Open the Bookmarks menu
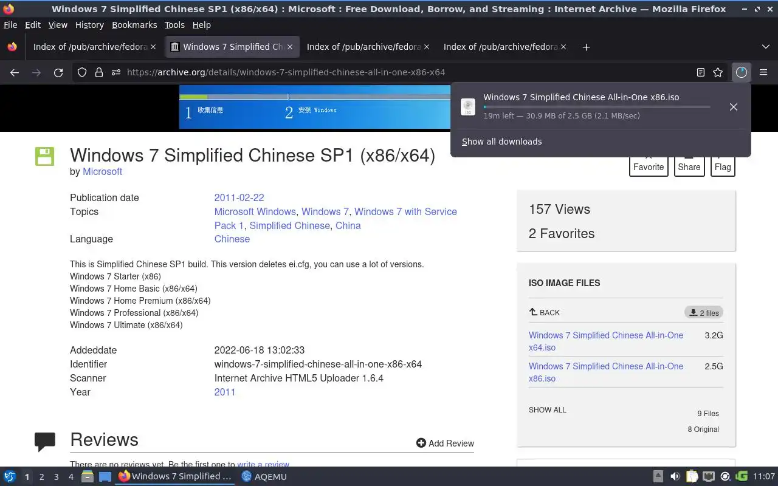778x486 pixels. pos(134,25)
